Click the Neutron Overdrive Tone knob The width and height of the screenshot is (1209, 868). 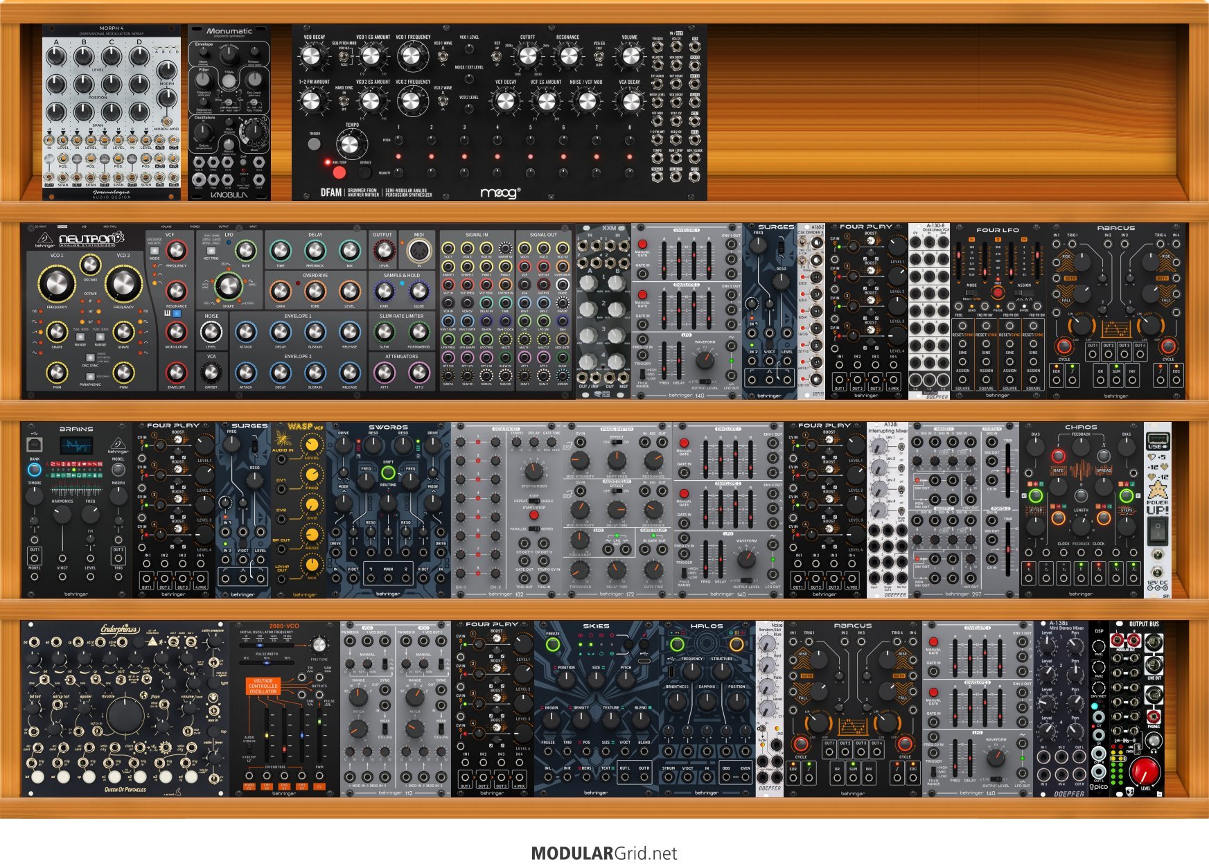[315, 291]
